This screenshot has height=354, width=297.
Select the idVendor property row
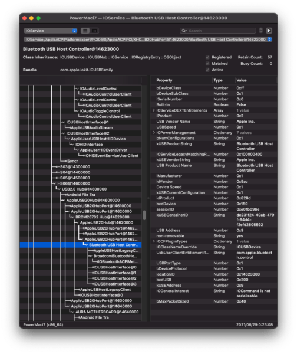coord(214,181)
